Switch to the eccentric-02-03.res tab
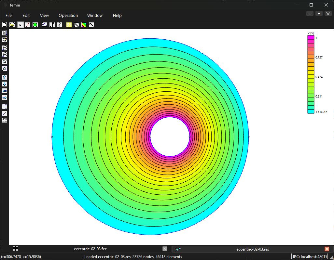Viewport: 334px width, 260px height. [252, 249]
